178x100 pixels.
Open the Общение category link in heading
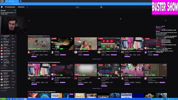coord(46,36)
